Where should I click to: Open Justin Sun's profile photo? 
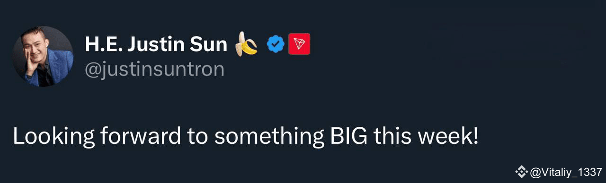43,56
